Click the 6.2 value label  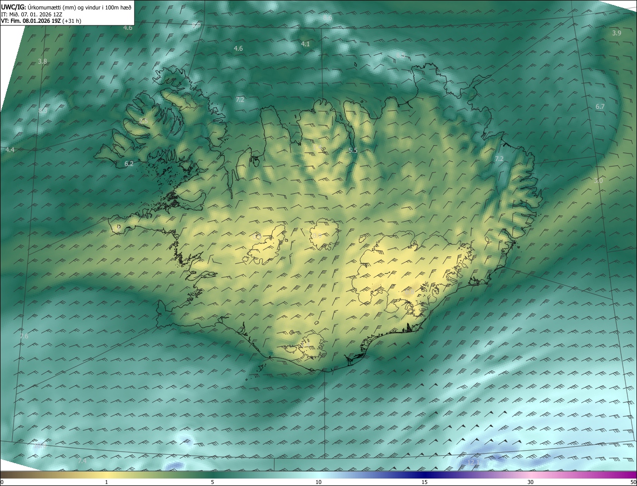[129, 163]
